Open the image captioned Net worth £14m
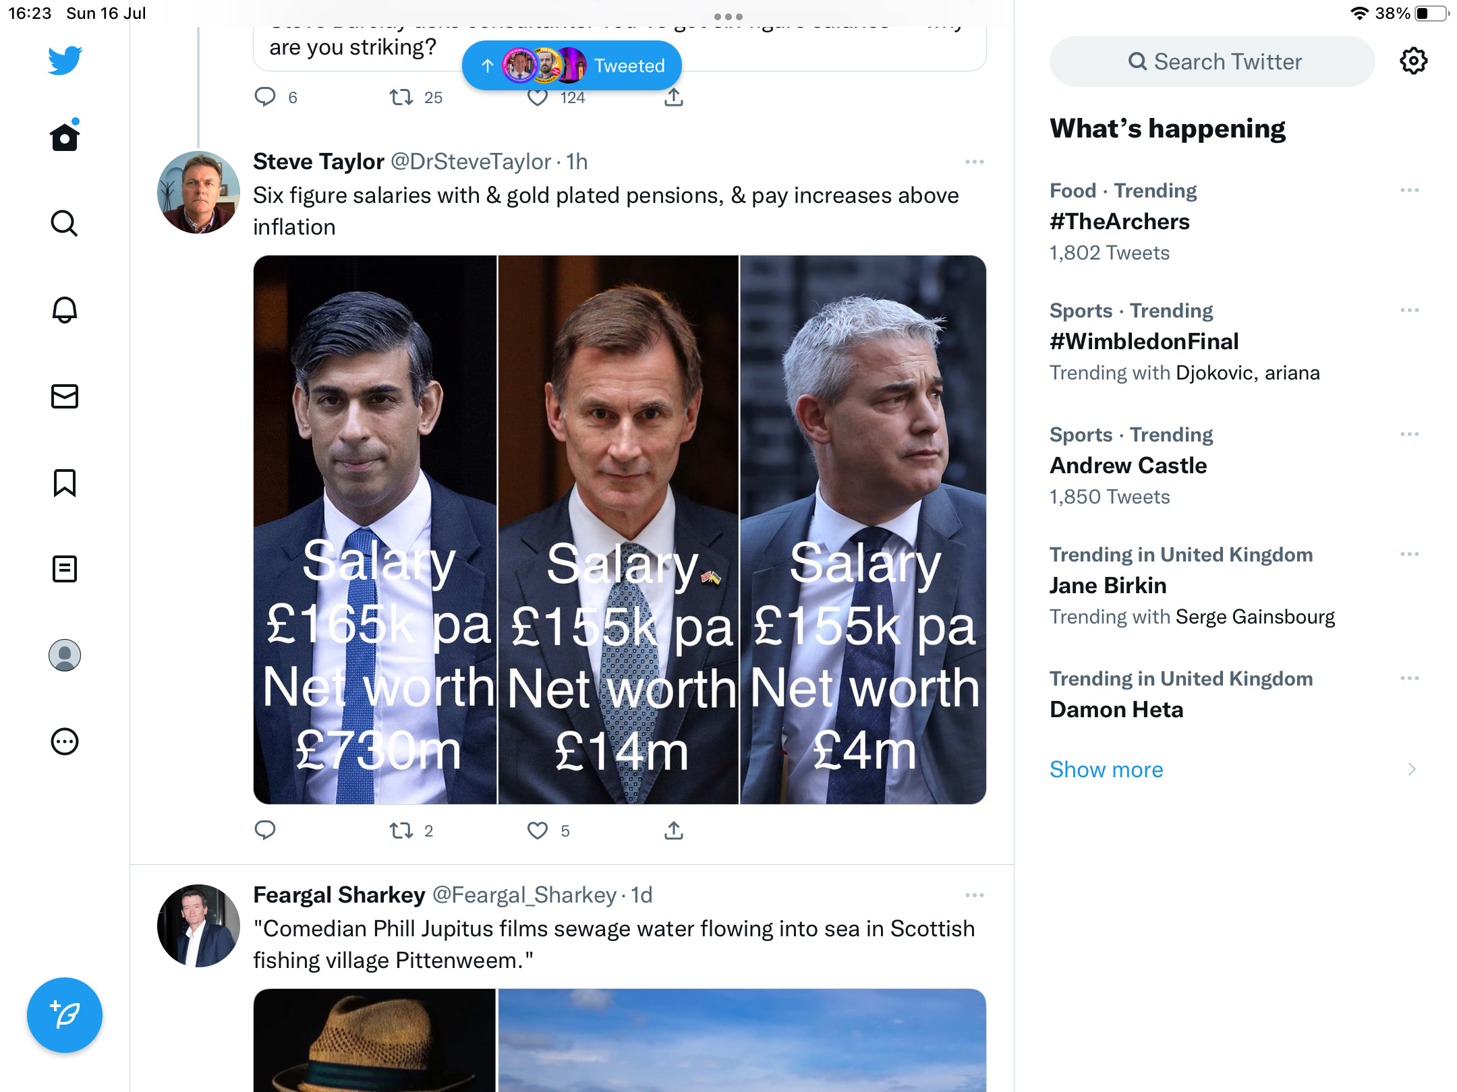The image size is (1457, 1092). (x=618, y=530)
